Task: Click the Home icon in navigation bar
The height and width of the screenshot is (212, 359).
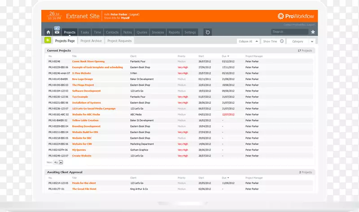Action: click(x=48, y=32)
